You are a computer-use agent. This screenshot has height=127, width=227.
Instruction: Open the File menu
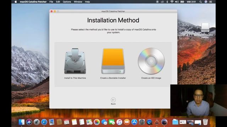(51, 2)
